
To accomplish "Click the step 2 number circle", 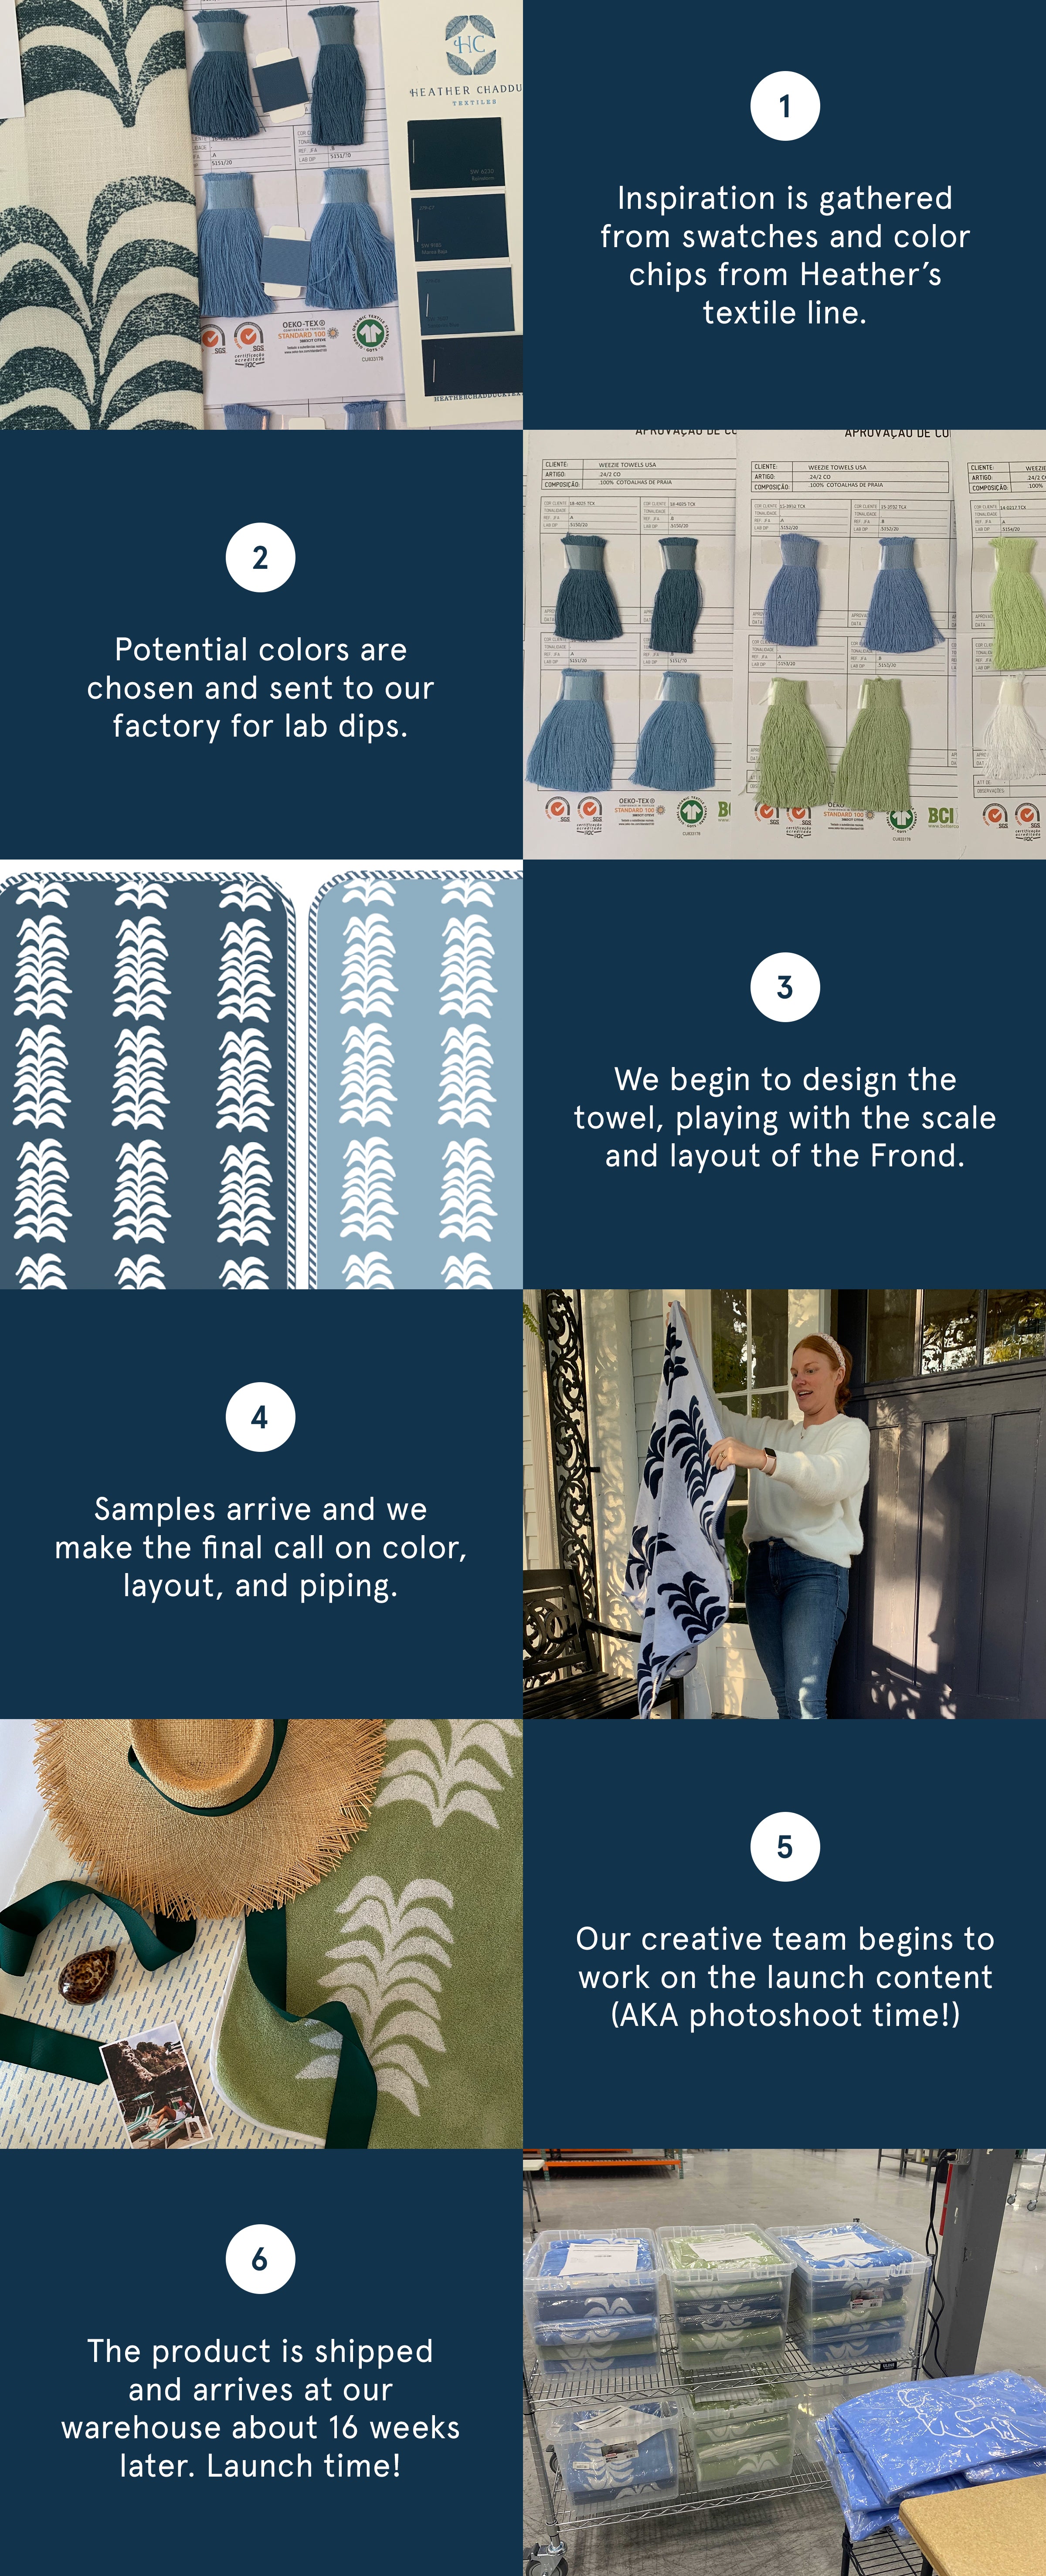I will pyautogui.click(x=260, y=557).
